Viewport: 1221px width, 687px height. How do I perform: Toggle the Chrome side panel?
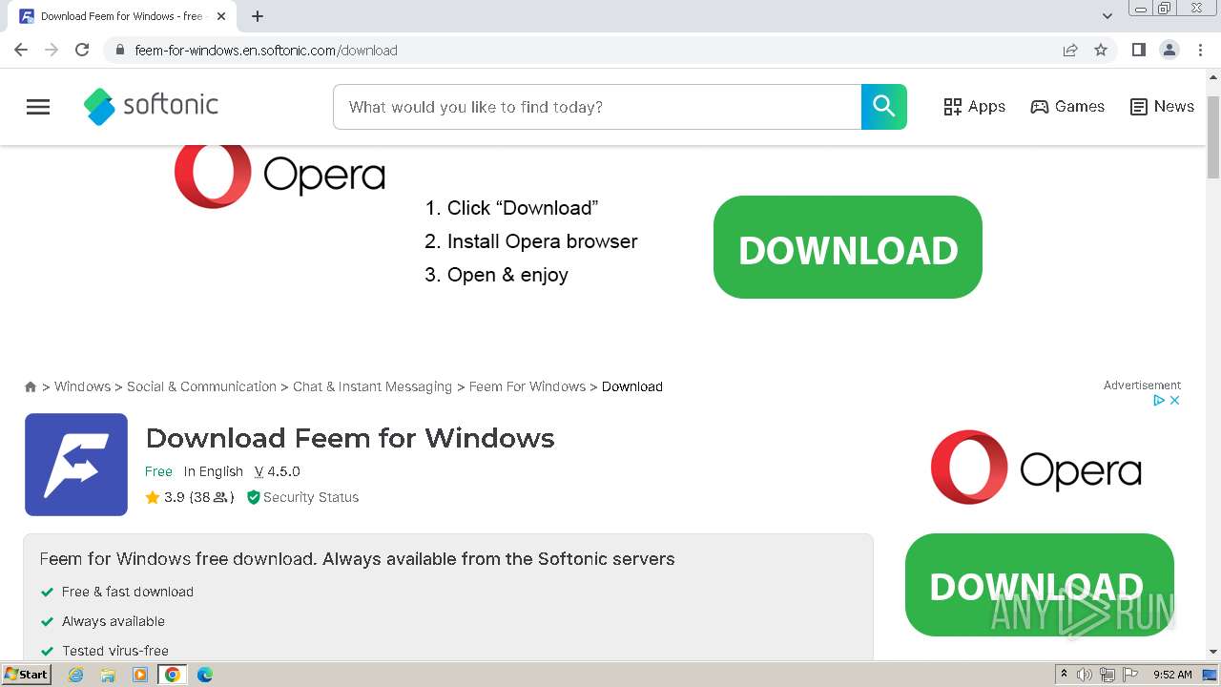click(1138, 50)
